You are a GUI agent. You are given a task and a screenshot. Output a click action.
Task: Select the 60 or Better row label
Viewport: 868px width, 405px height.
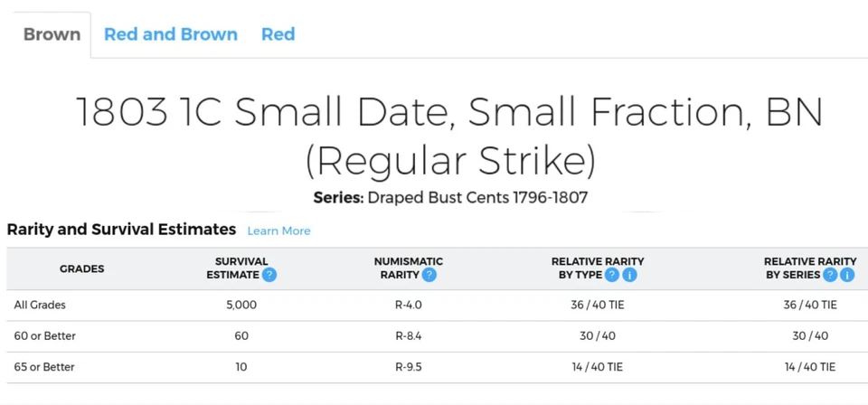45,335
